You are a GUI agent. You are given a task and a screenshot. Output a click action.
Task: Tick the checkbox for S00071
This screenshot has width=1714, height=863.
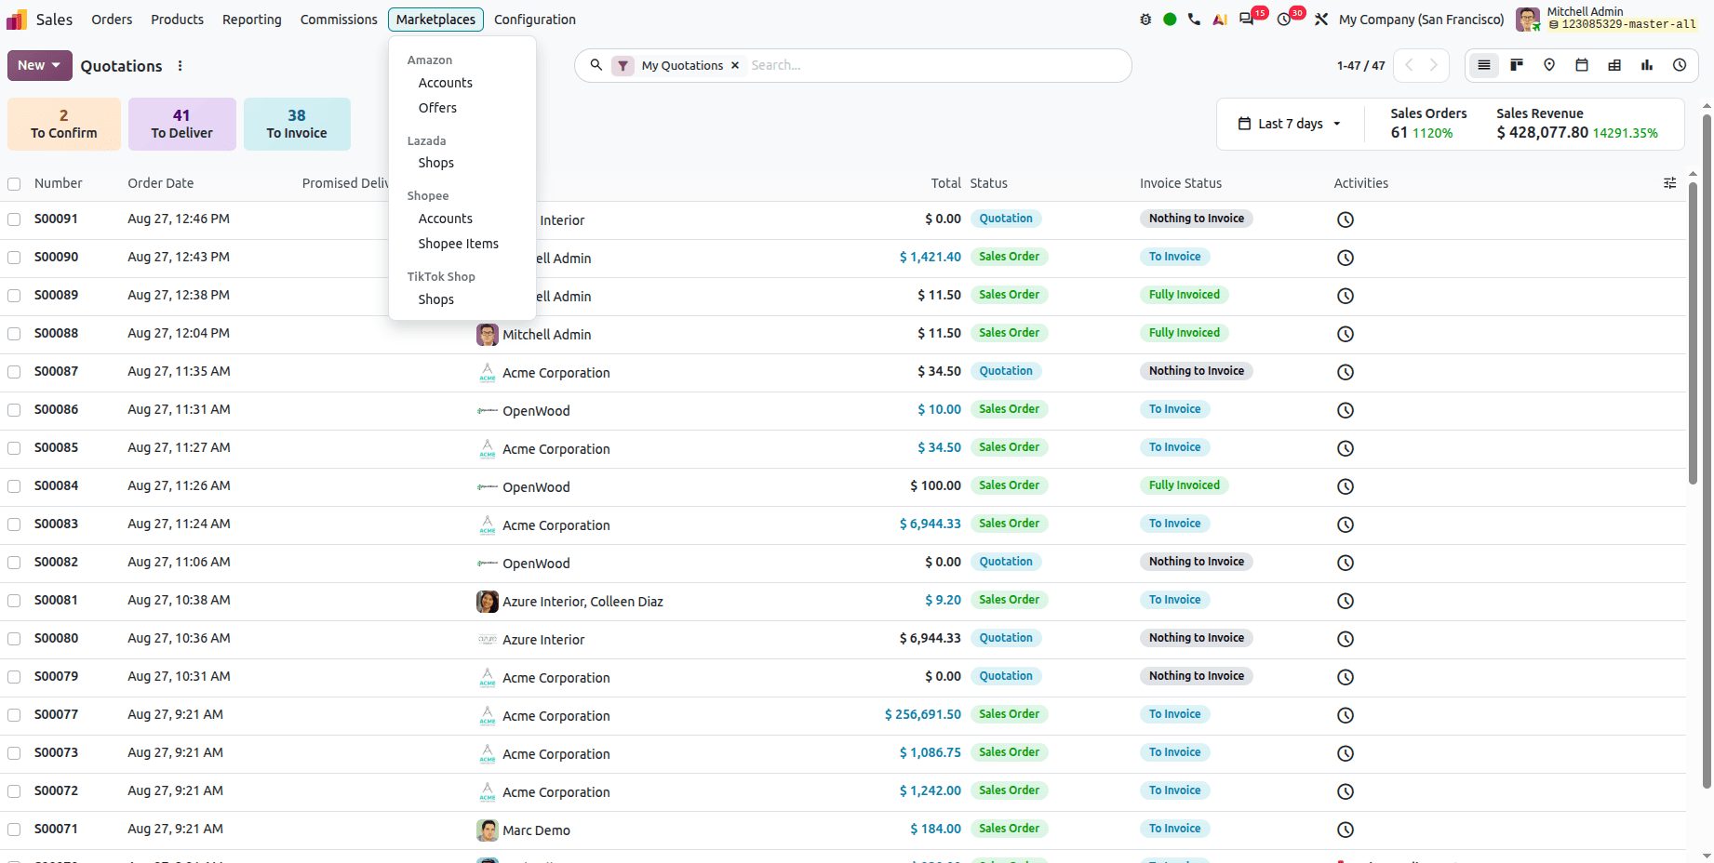pyautogui.click(x=14, y=830)
